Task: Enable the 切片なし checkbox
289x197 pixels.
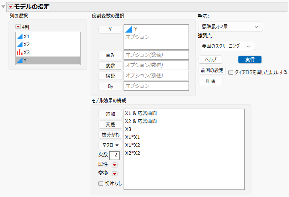Action: [100, 183]
